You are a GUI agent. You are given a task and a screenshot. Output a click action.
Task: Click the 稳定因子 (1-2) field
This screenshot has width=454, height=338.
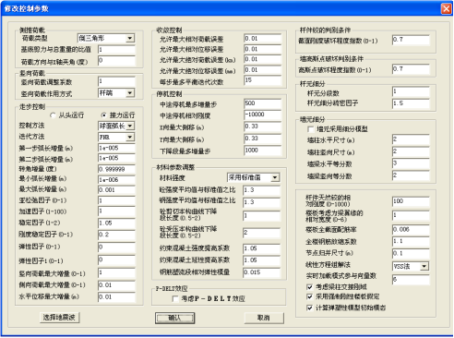116,223
